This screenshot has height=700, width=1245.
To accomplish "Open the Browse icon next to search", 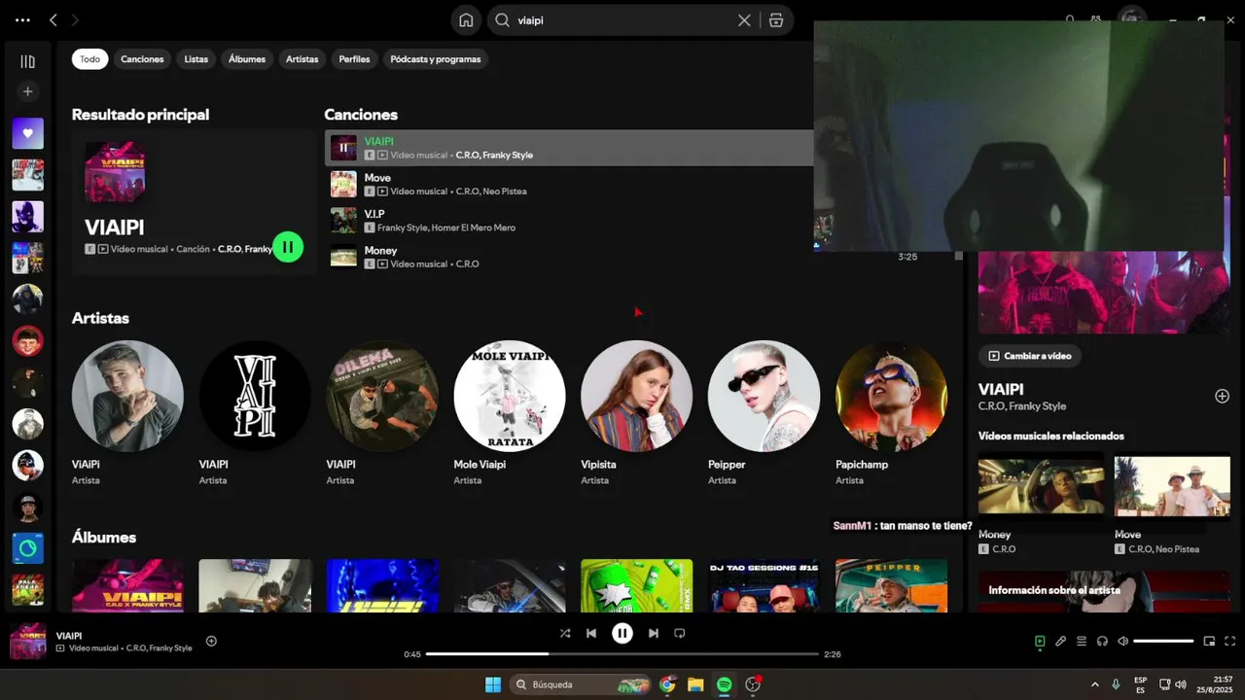I will pyautogui.click(x=775, y=20).
